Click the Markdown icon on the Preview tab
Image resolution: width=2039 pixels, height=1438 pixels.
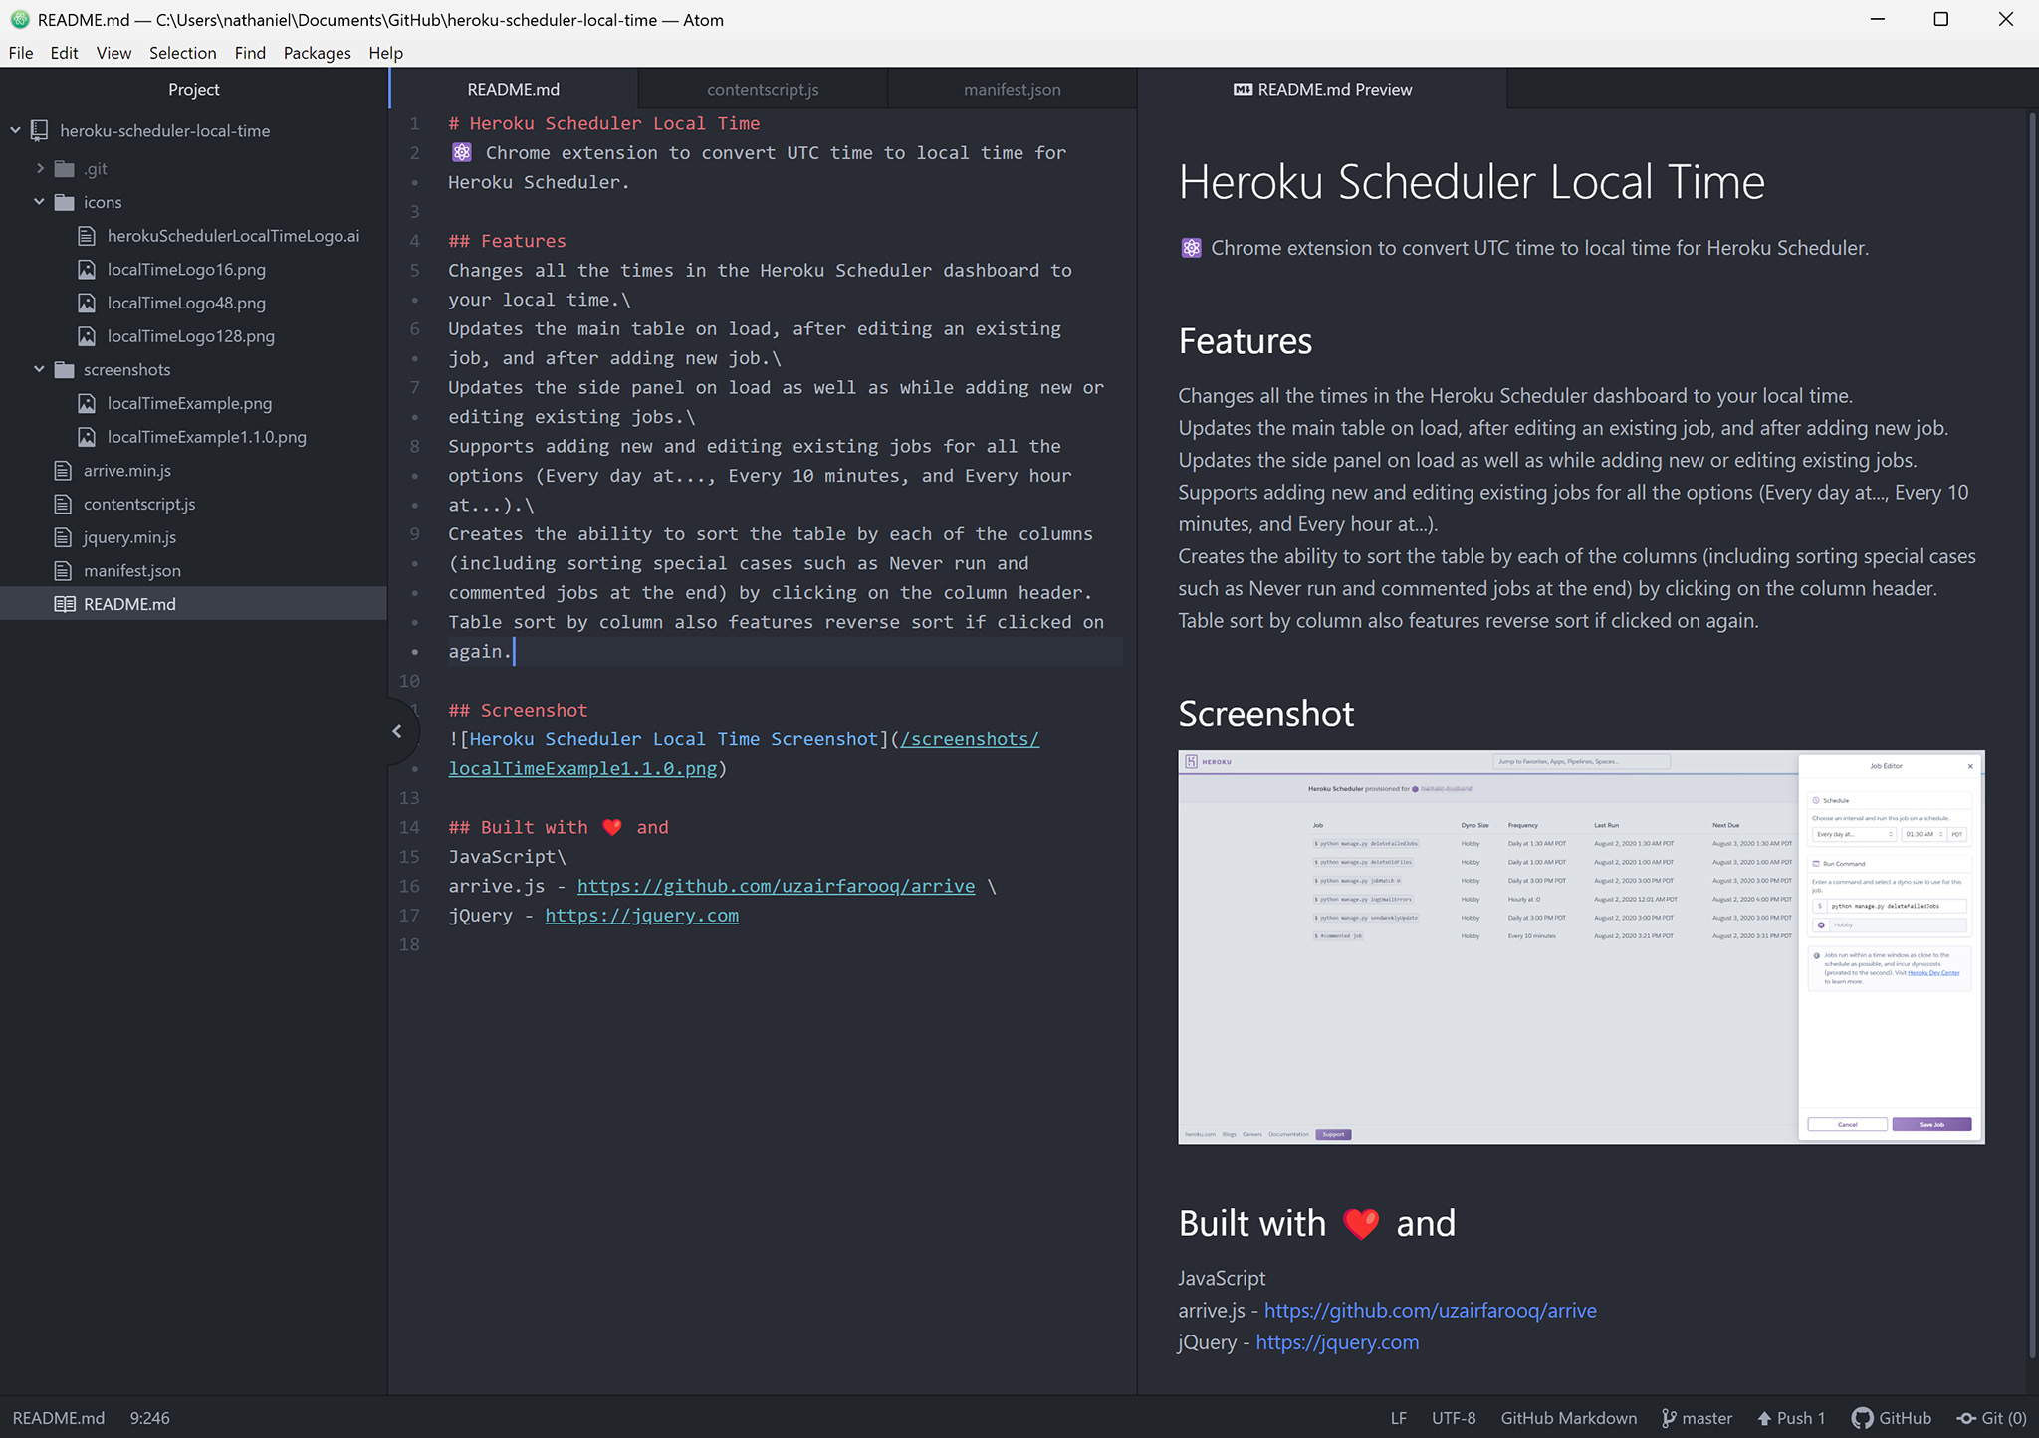[1243, 89]
